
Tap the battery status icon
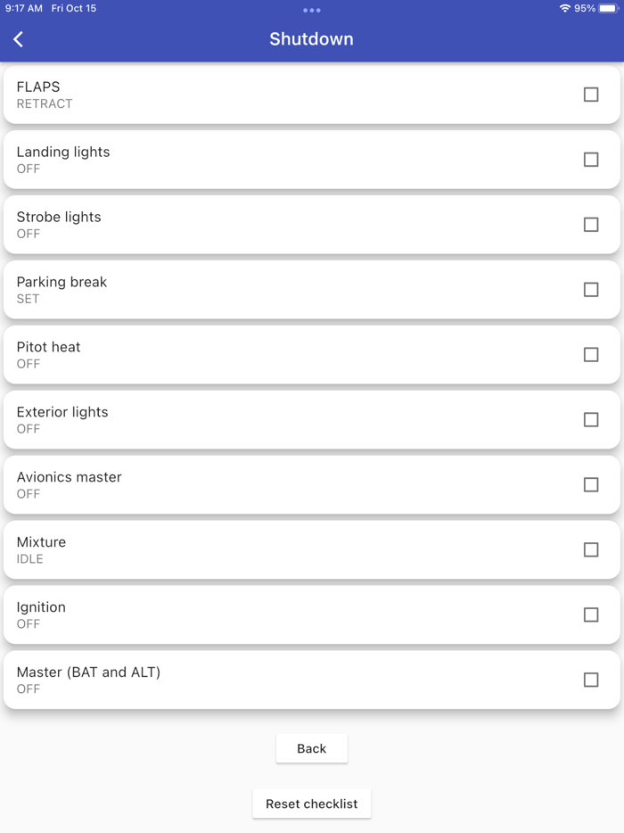pos(608,8)
